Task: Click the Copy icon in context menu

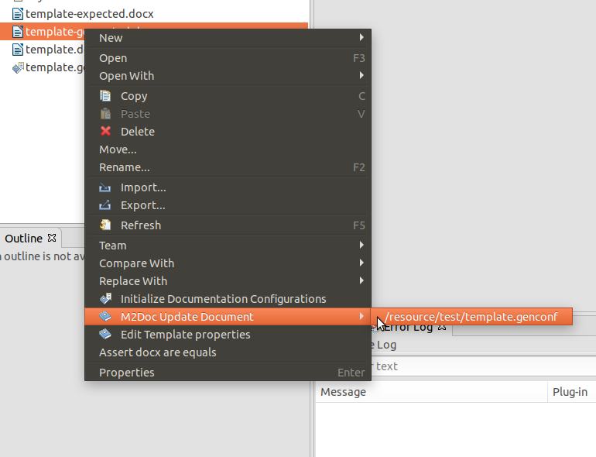Action: tap(105, 96)
